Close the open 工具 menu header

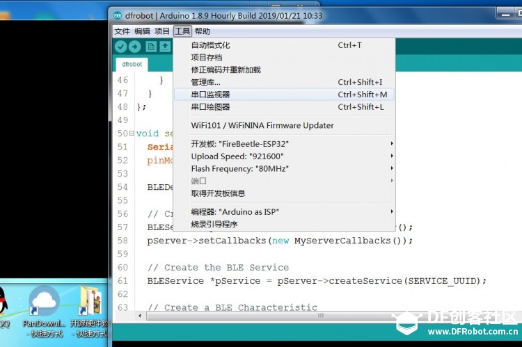(x=182, y=31)
